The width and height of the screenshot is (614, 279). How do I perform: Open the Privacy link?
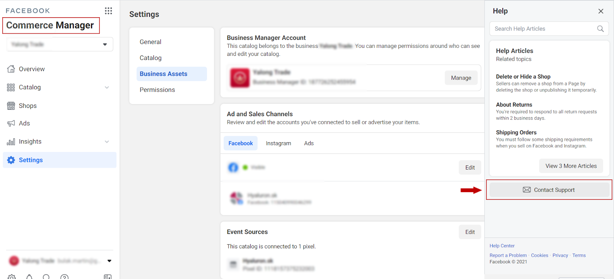point(560,255)
